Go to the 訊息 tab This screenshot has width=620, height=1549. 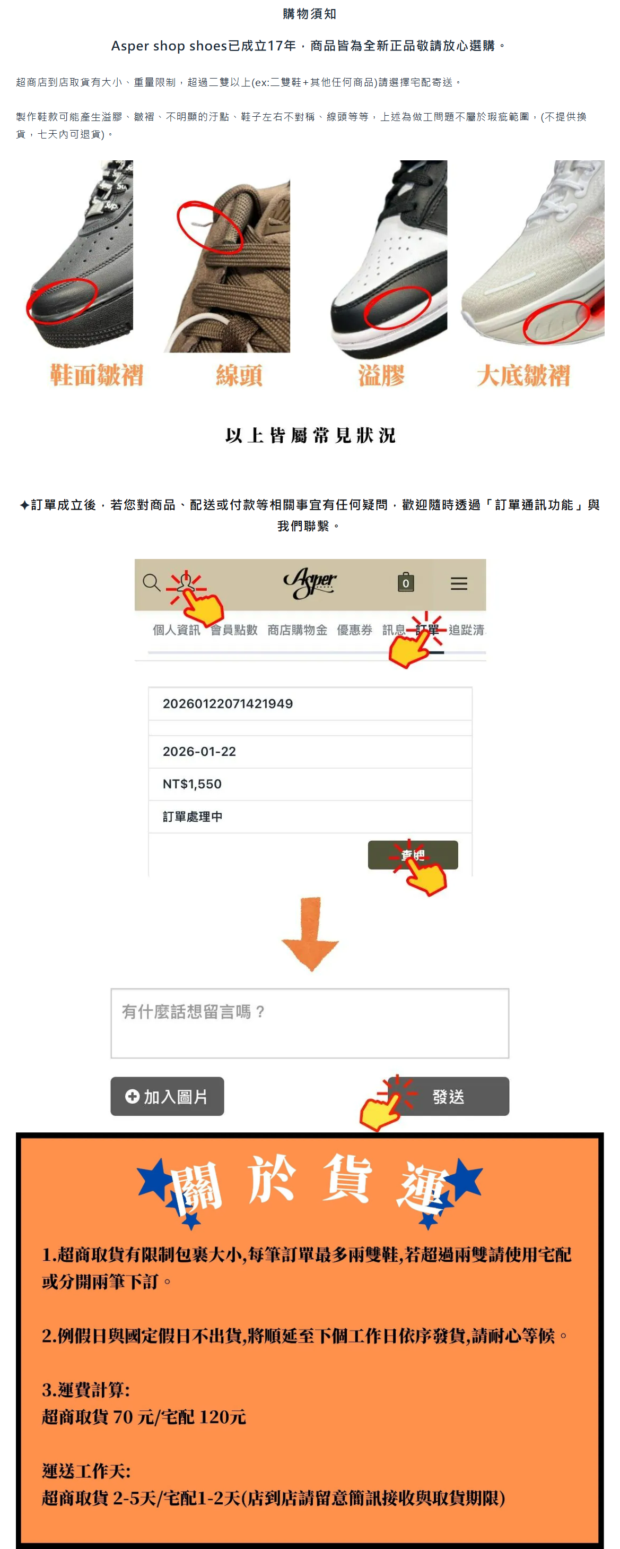(394, 630)
